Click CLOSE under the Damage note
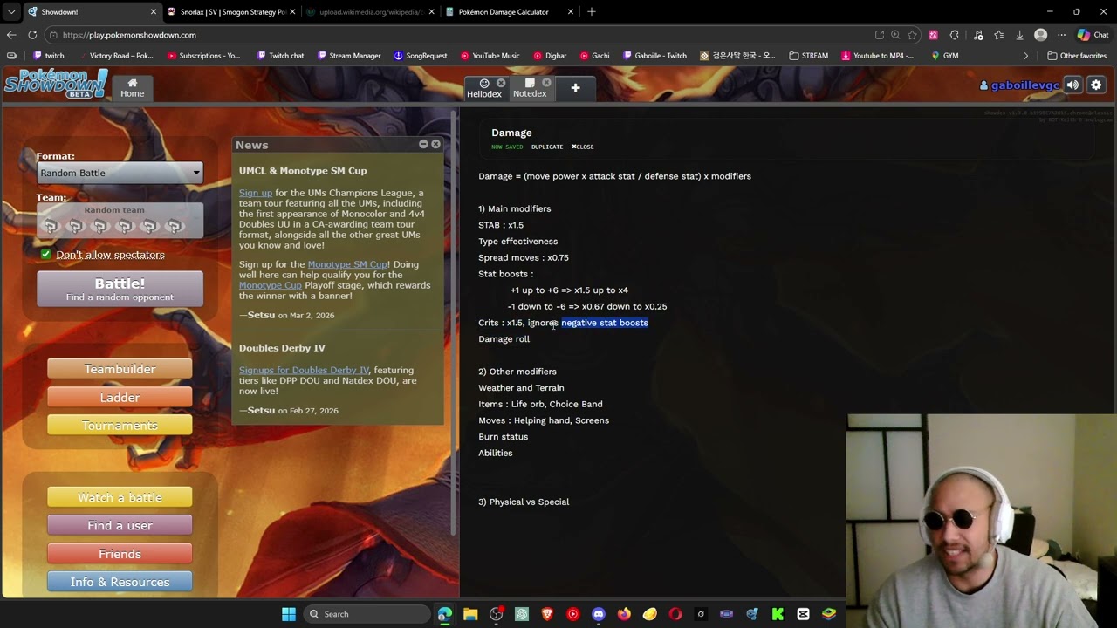Image resolution: width=1117 pixels, height=628 pixels. 583,147
